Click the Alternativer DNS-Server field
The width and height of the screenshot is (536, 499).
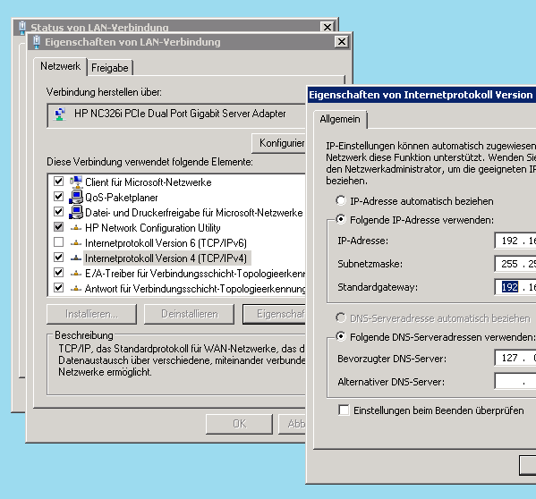(x=515, y=381)
